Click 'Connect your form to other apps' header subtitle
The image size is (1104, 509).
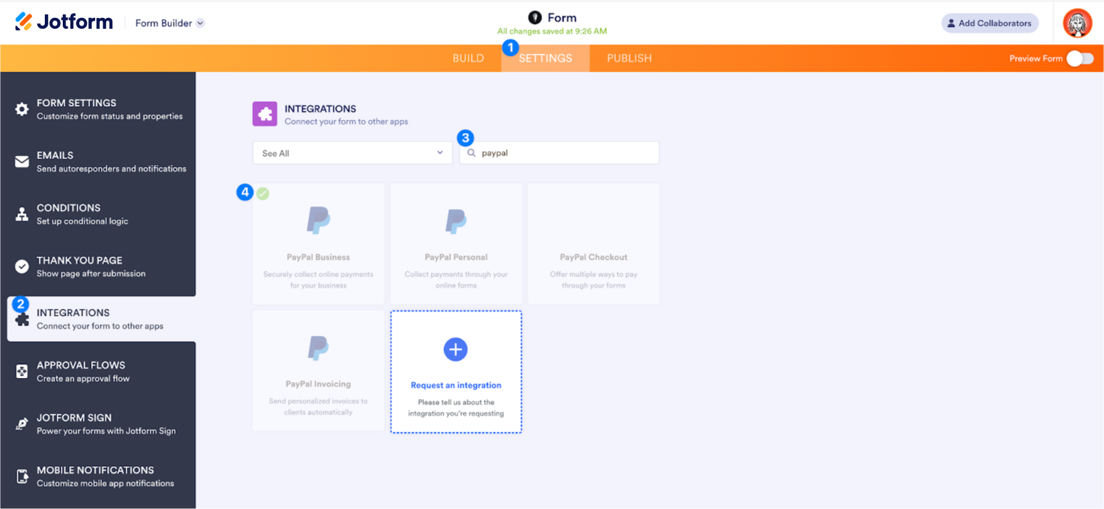point(346,121)
